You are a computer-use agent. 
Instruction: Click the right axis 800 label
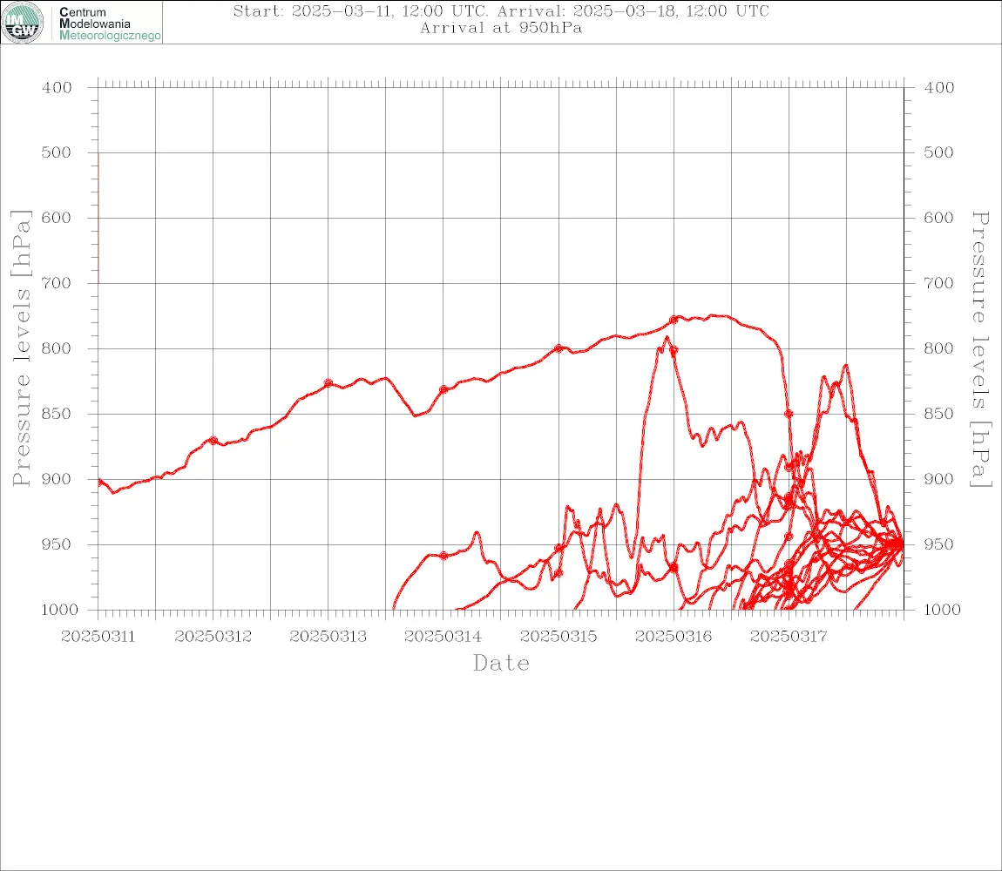(938, 349)
